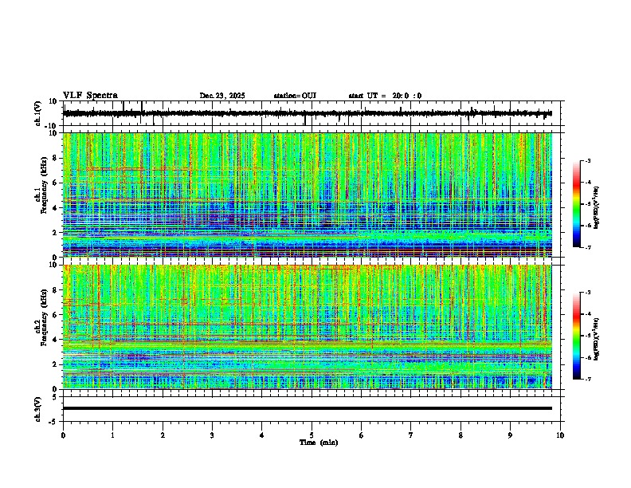The height and width of the screenshot is (488, 631).
Task: Click the ch.2 spectrogram PSD color bar
Action: click(x=577, y=336)
